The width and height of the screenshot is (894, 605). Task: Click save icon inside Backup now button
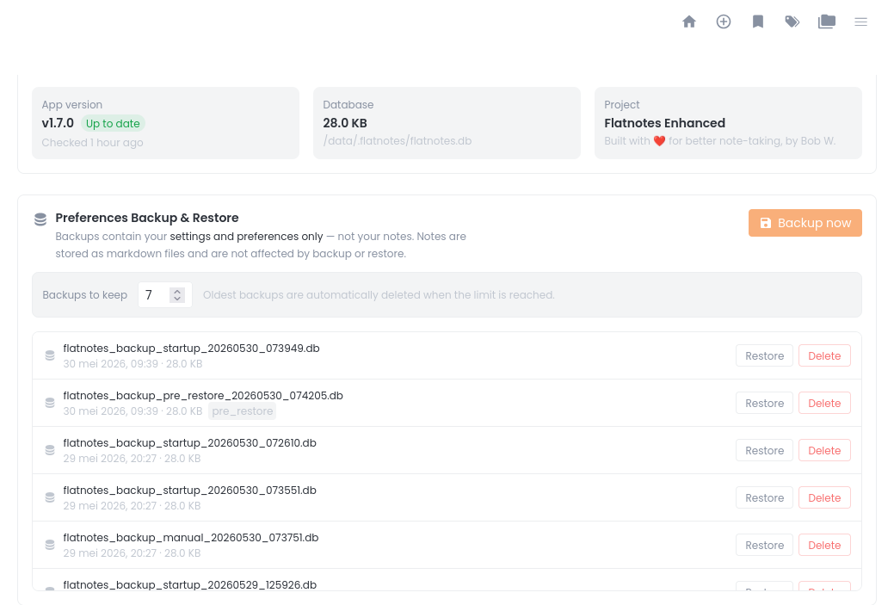pos(765,223)
